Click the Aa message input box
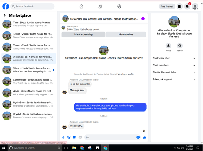 tap(110, 137)
